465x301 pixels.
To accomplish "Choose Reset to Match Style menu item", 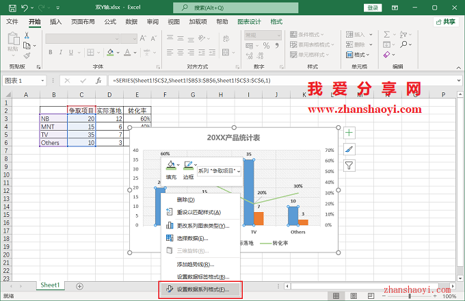I will tap(200, 212).
